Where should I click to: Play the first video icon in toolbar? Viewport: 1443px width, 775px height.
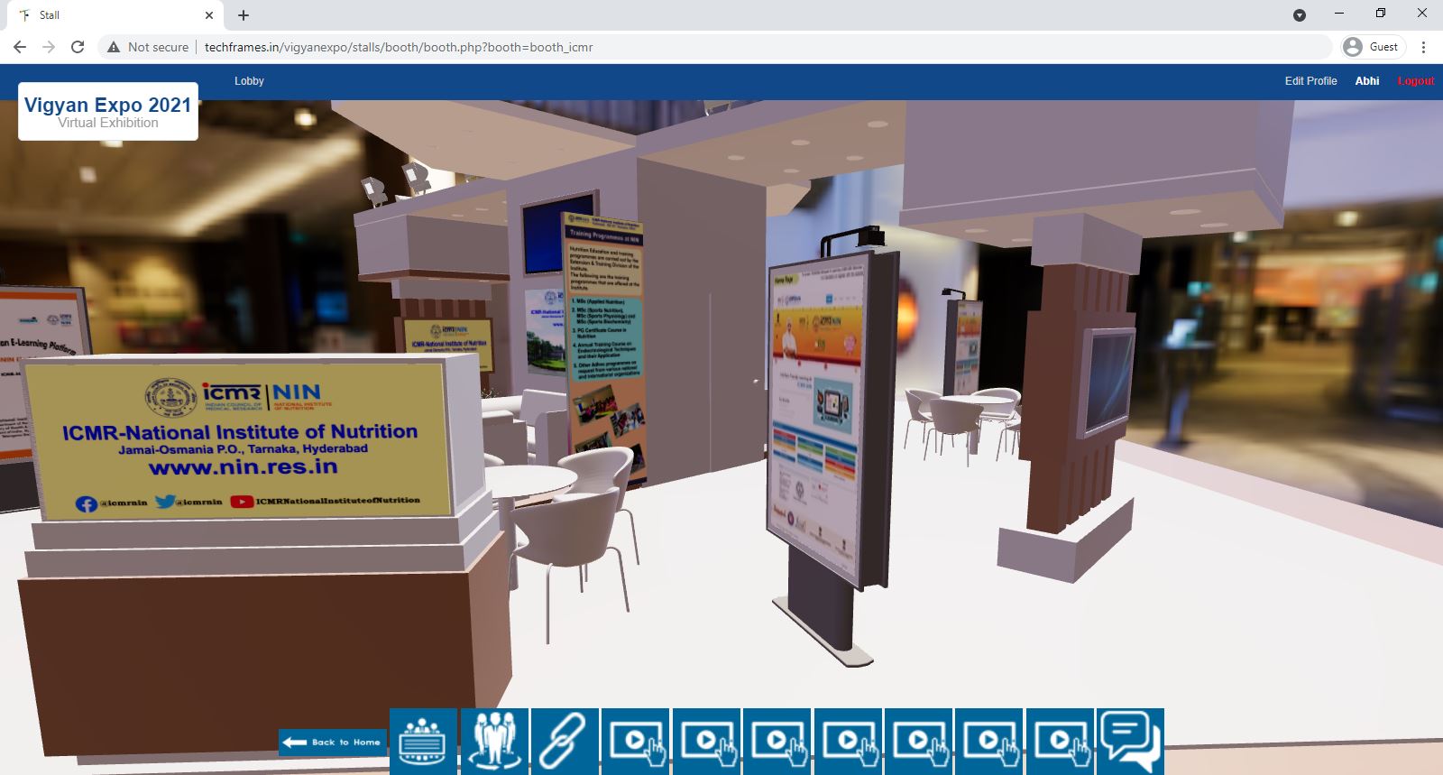[x=636, y=742]
